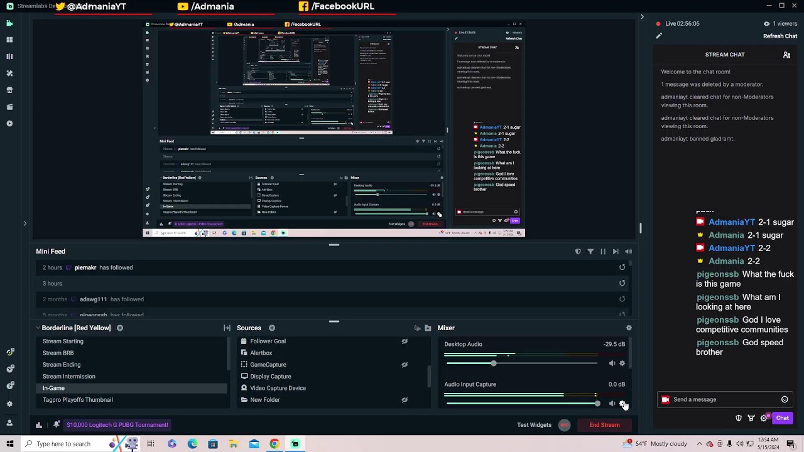Open Google Chrome from the taskbar
804x452 pixels.
[x=274, y=444]
